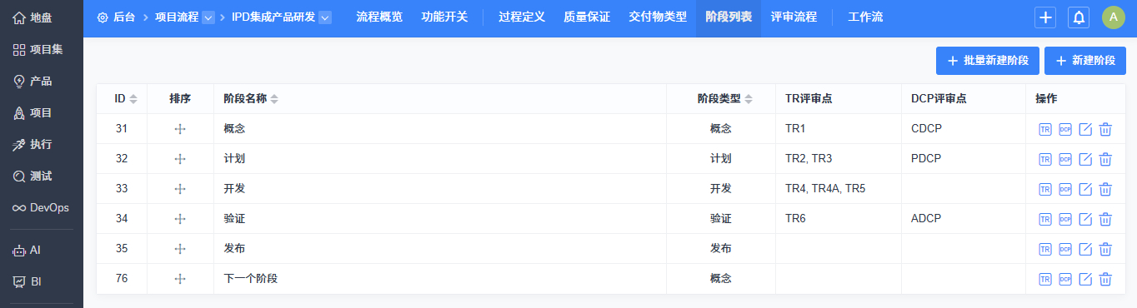Click the drag-sort handle for 验证 row
1137x308 pixels.
(x=180, y=219)
